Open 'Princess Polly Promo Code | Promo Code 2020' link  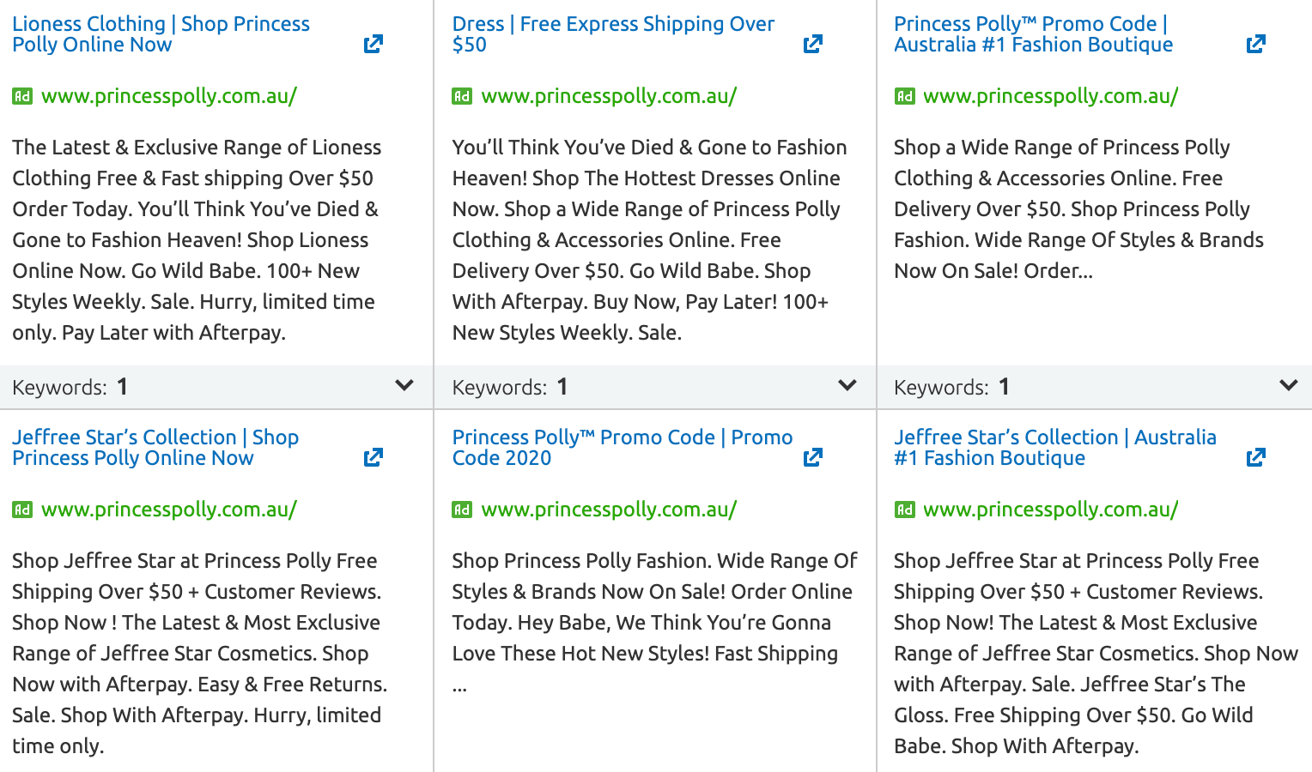[x=622, y=448]
